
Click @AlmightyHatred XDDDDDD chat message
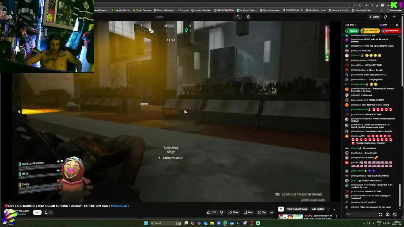(361, 60)
